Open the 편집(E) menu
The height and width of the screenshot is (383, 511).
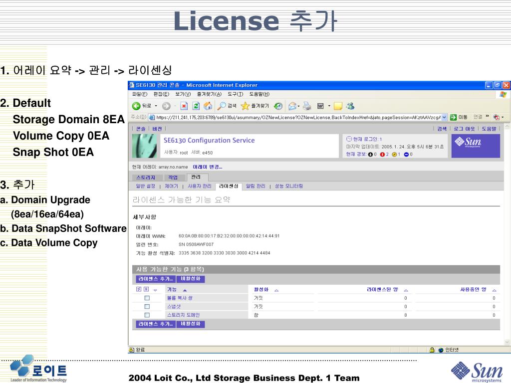point(161,94)
